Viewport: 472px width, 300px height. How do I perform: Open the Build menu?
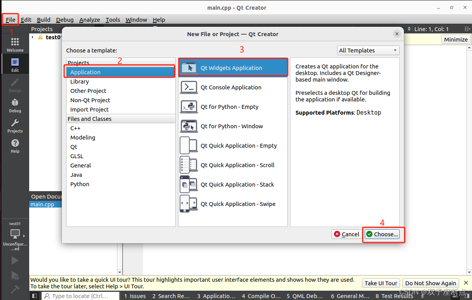[x=44, y=19]
